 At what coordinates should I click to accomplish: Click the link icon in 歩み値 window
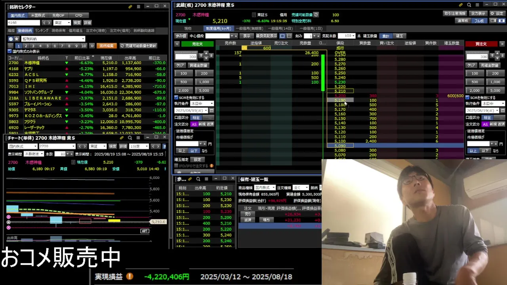pyautogui.click(x=190, y=179)
